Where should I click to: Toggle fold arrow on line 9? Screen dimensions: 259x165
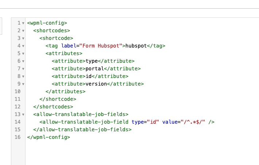[x=23, y=84]
